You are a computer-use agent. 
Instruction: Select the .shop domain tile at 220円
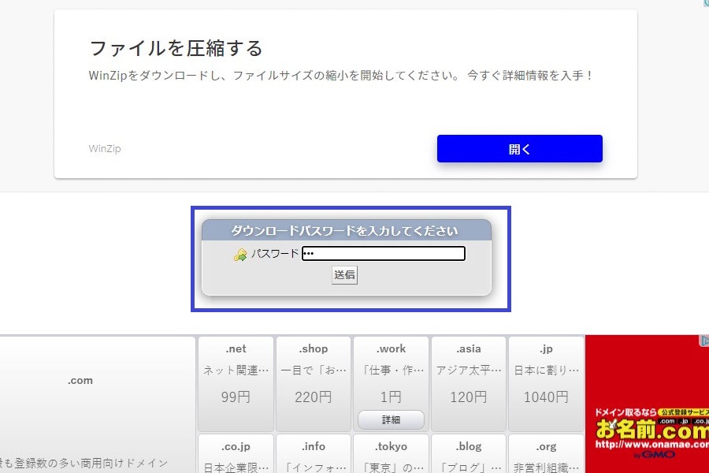313,373
